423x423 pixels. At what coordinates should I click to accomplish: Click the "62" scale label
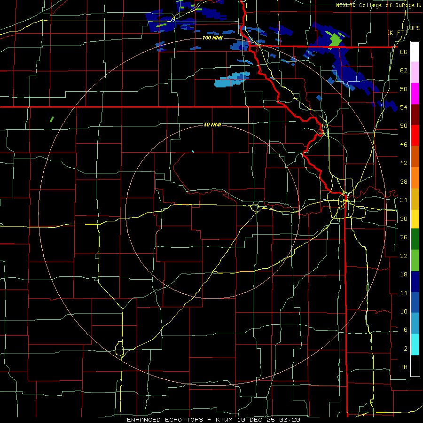pyautogui.click(x=404, y=70)
